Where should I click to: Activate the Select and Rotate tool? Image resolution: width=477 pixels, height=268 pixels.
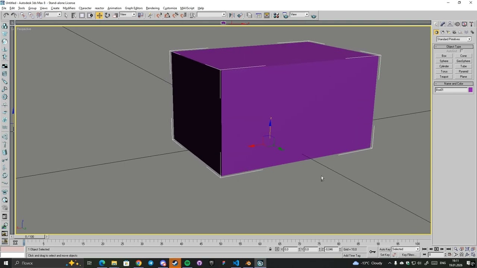point(107,15)
